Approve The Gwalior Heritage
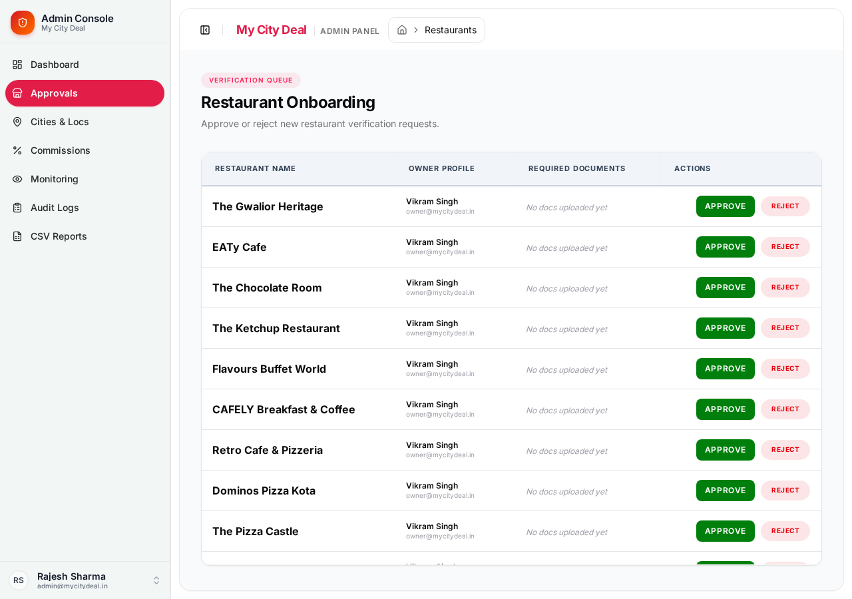This screenshot has height=599, width=852. 726,206
